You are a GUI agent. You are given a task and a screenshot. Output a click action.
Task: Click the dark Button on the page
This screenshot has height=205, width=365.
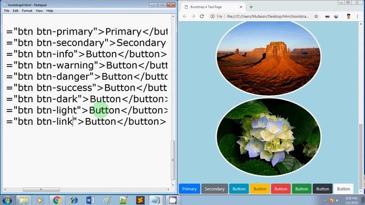tap(323, 188)
